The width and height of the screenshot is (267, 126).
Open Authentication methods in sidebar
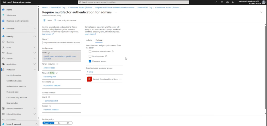[x=16, y=86]
